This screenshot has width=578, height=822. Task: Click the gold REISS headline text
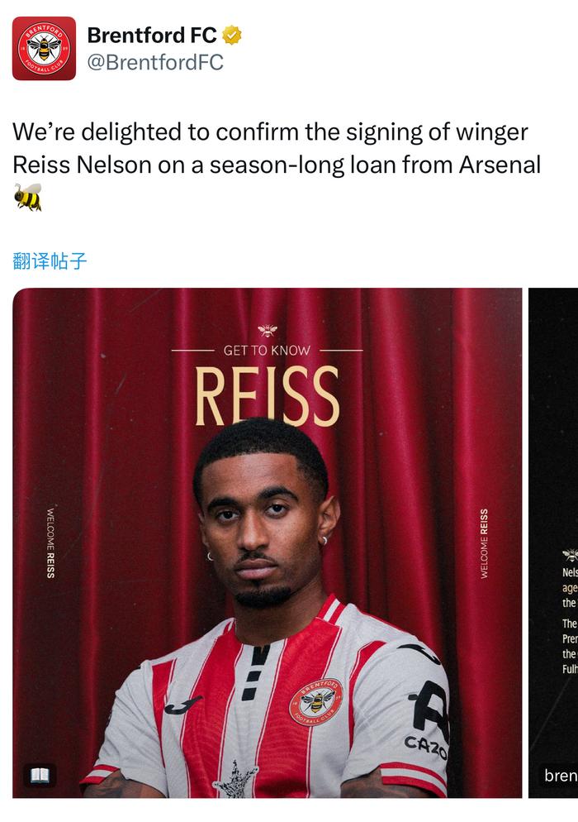tap(268, 396)
